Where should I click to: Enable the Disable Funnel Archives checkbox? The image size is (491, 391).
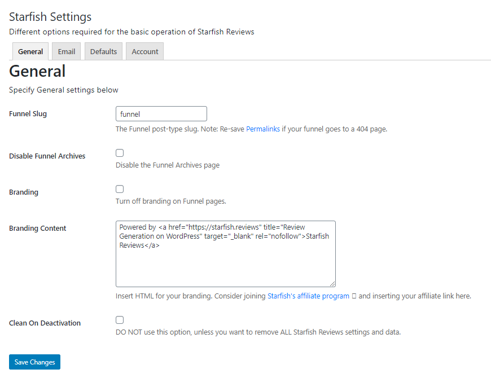120,153
